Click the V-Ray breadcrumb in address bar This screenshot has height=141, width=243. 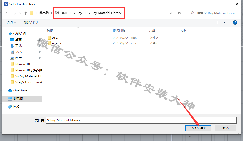[x=78, y=13]
